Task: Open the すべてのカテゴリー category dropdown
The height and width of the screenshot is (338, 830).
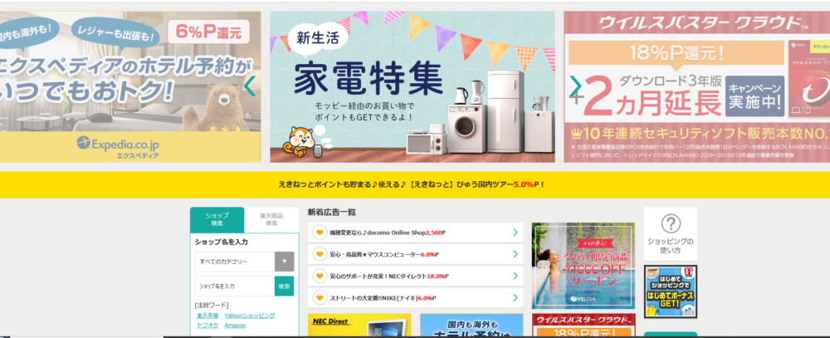Action: (x=244, y=262)
